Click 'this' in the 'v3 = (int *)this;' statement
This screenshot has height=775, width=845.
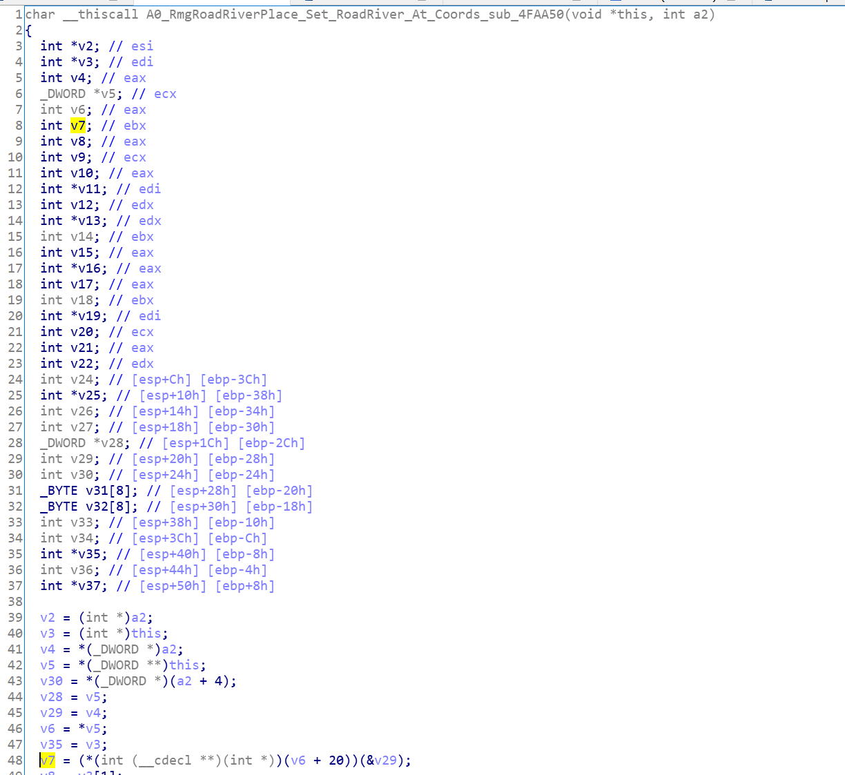[x=146, y=634]
